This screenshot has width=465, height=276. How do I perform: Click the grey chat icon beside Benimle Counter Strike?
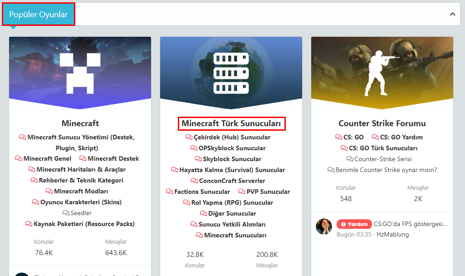point(331,170)
